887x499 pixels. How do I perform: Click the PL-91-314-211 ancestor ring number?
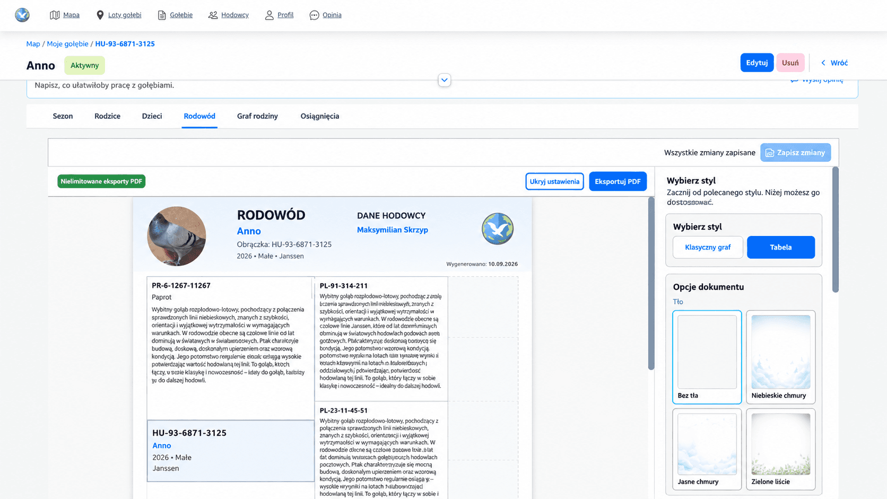point(344,286)
